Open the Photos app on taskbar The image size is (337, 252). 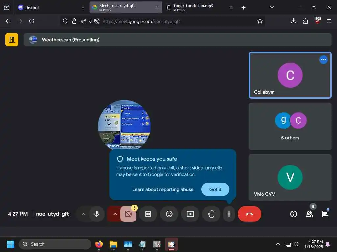(x=128, y=244)
